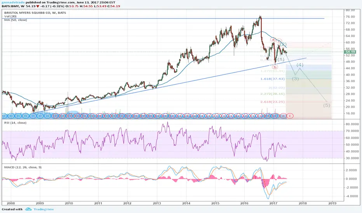Click the Elliott wave (1) circled label
Viewport: 362px width, 213px height.
281,59
